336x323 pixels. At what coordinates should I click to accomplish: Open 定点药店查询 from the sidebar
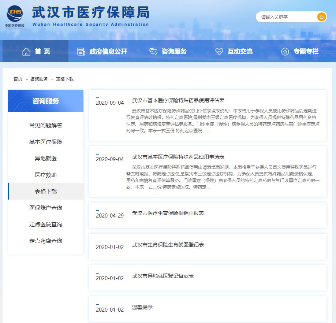click(46, 241)
